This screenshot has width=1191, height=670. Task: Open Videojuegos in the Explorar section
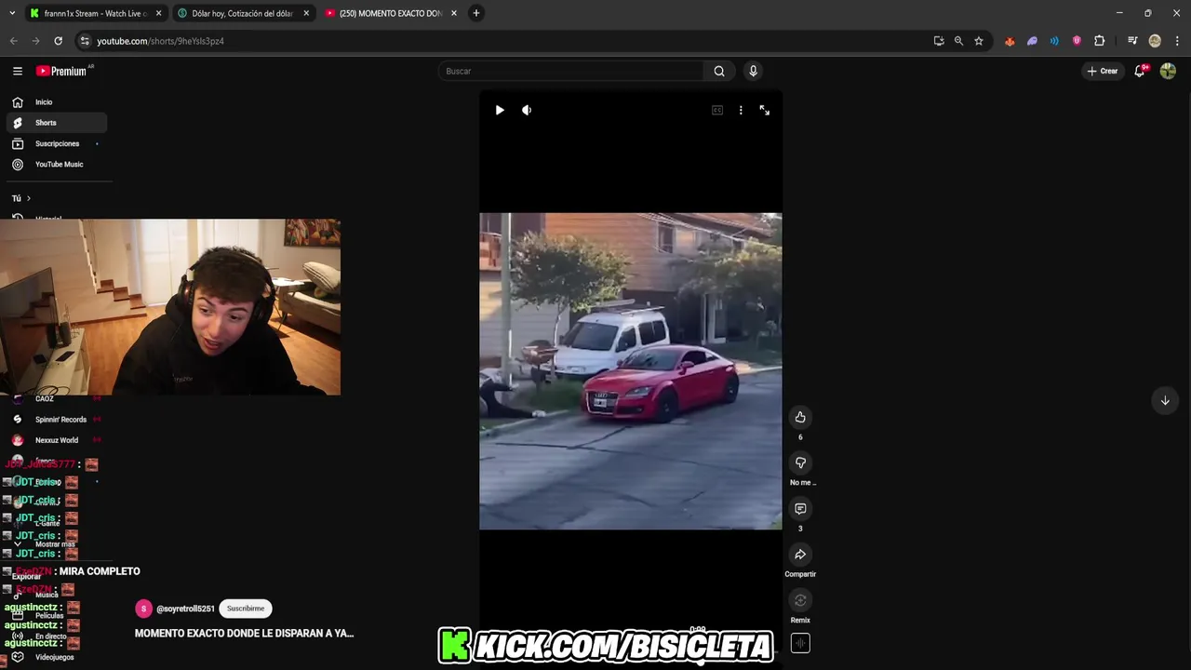[54, 657]
